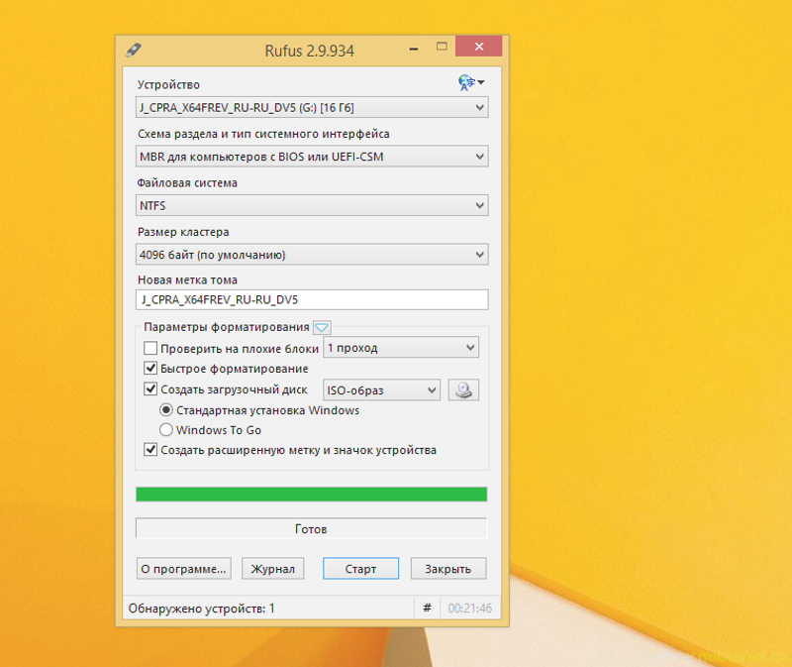Open the cluster size 4096 байт dropdown

[x=312, y=255]
